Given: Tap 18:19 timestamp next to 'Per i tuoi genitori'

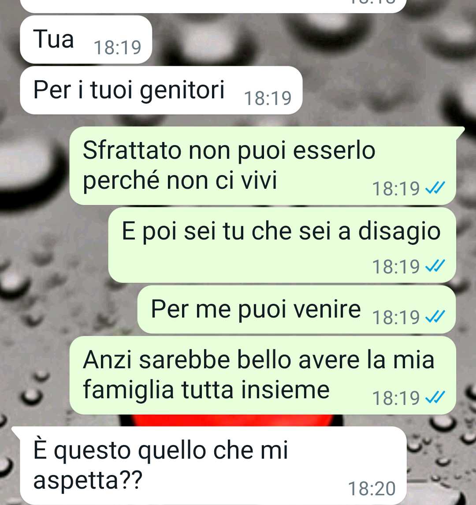Looking at the screenshot, I should 268,98.
